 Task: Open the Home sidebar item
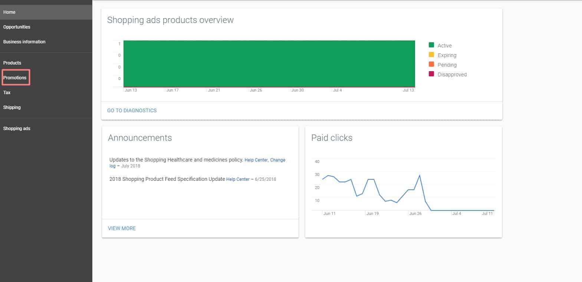pyautogui.click(x=46, y=12)
